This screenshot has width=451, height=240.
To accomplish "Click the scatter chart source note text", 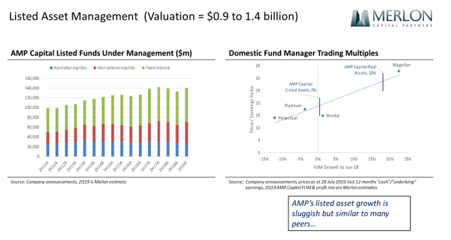I will pyautogui.click(x=322, y=185).
